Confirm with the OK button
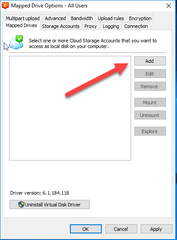This screenshot has width=177, height=240. point(86,229)
